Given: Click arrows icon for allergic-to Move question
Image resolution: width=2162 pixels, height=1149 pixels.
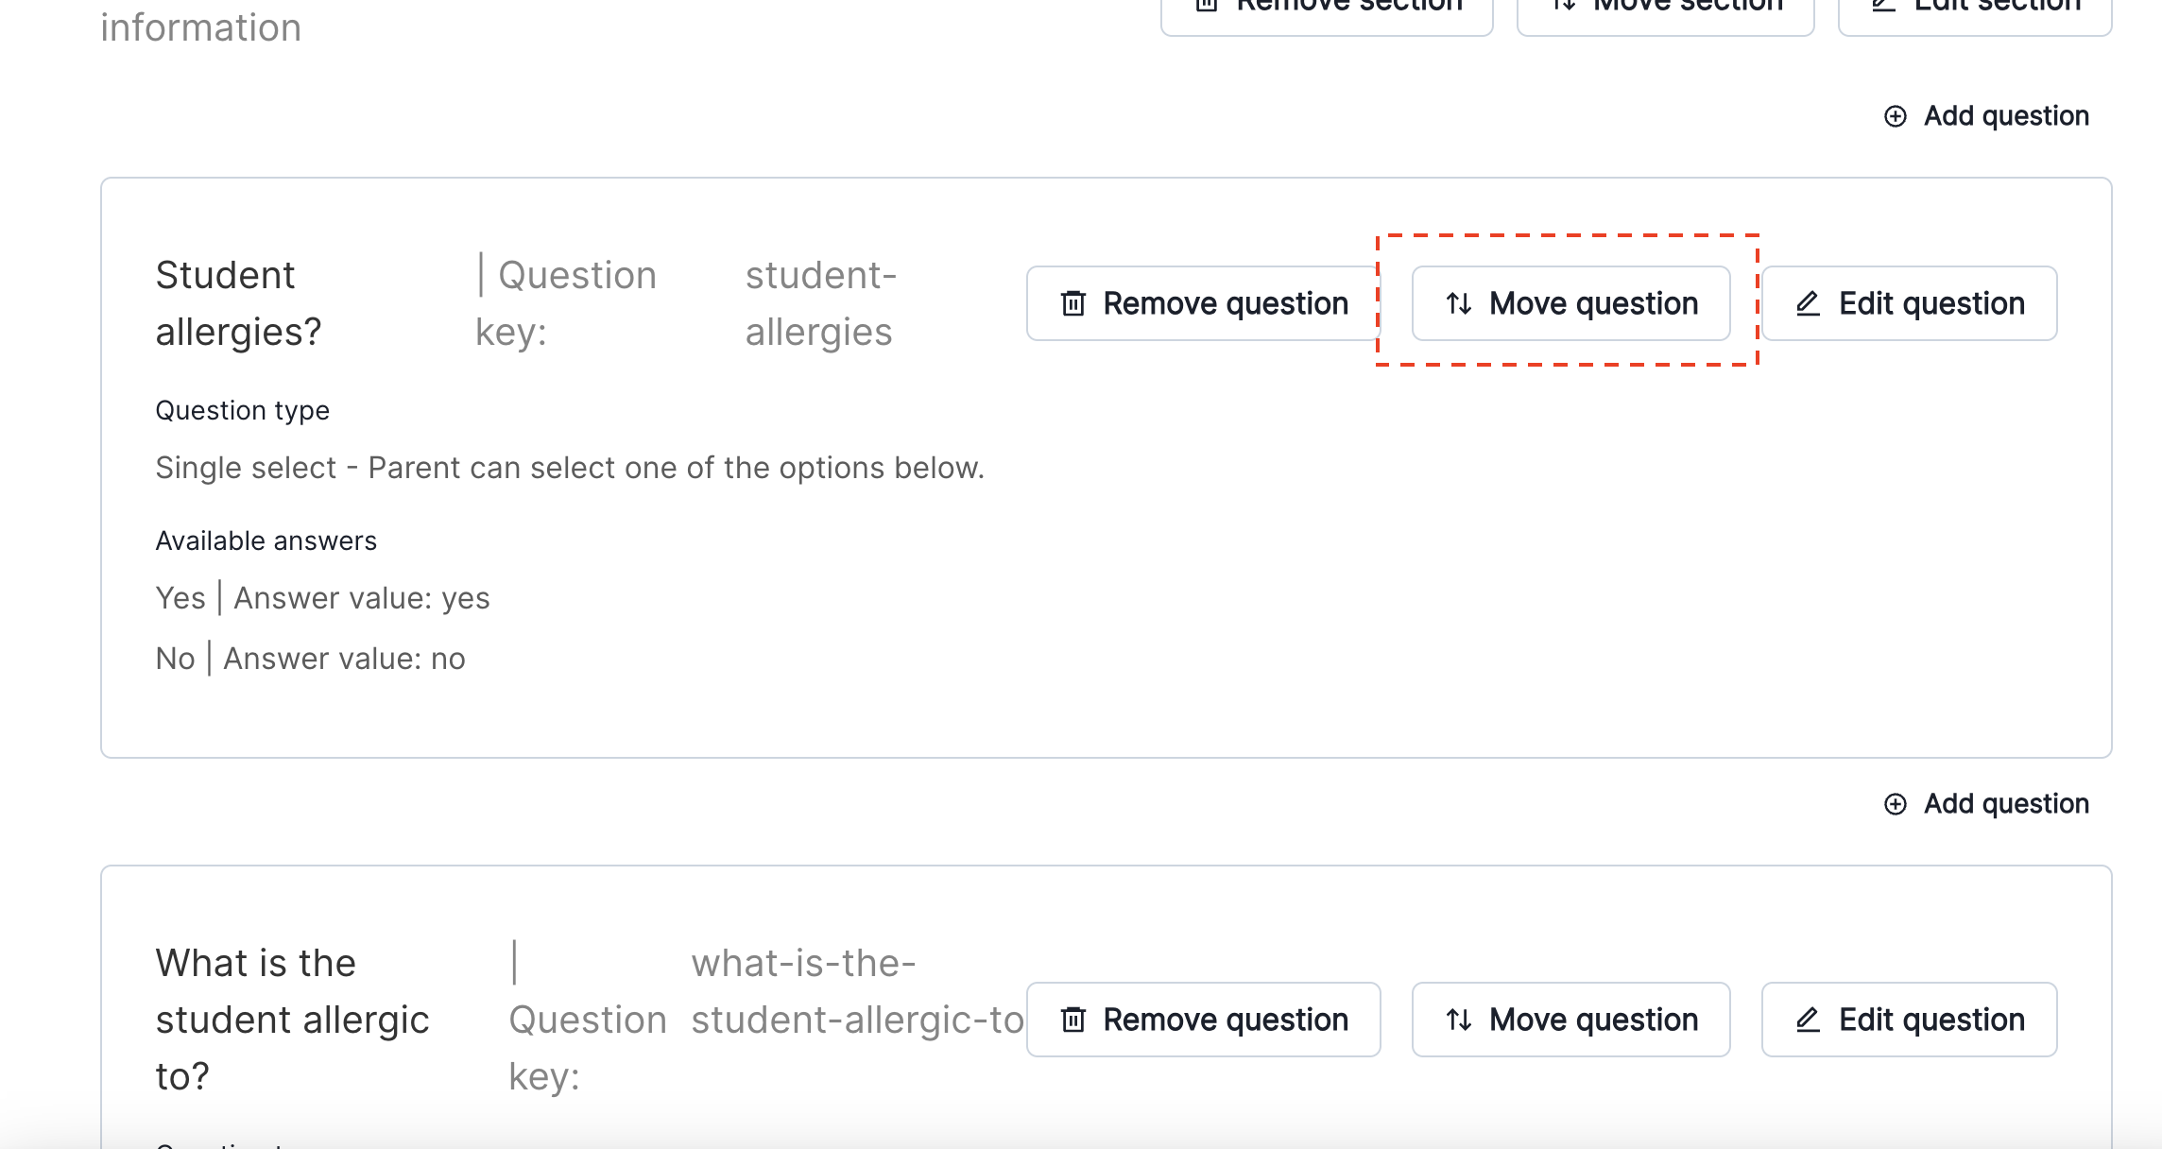Looking at the screenshot, I should coord(1459,1020).
